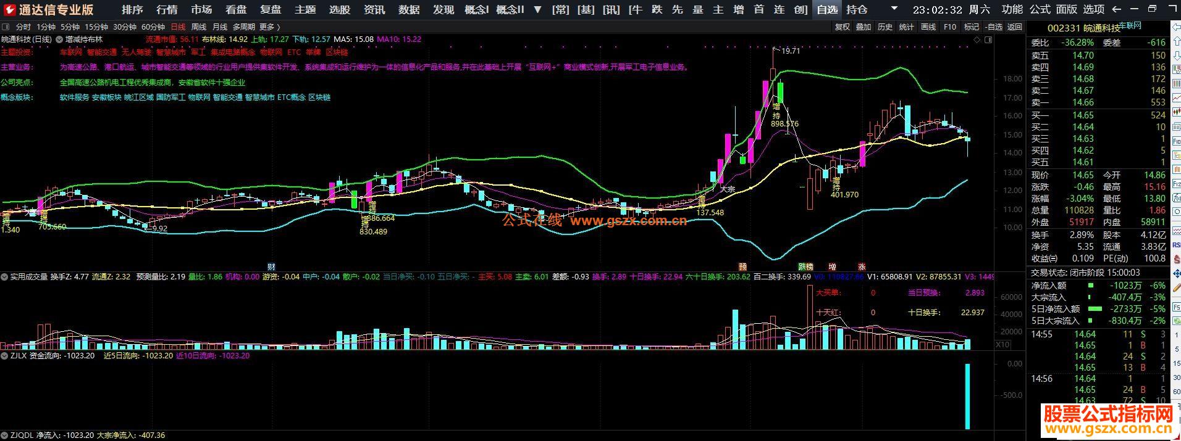
Task: Click the 净流入额 -1023万 row
Action: point(1098,286)
